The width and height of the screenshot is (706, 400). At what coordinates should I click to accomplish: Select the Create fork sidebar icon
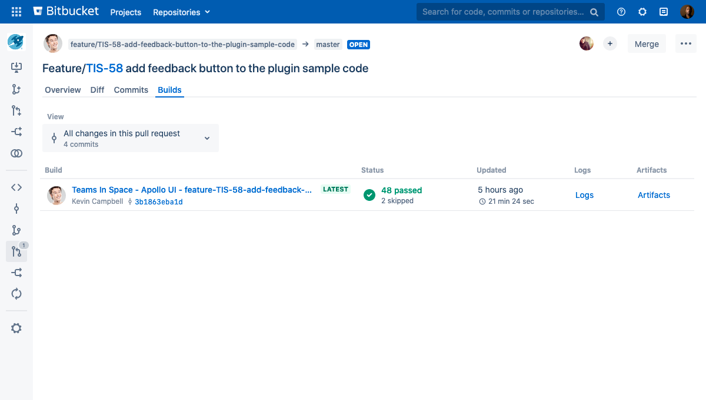[x=16, y=132]
